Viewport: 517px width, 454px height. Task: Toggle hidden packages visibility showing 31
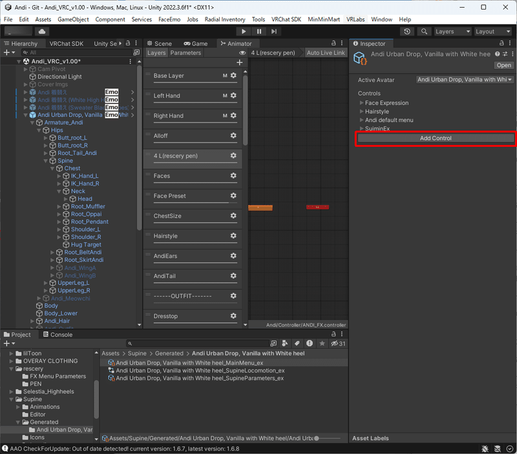point(338,344)
